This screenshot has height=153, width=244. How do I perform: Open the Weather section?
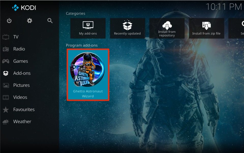tap(22, 122)
